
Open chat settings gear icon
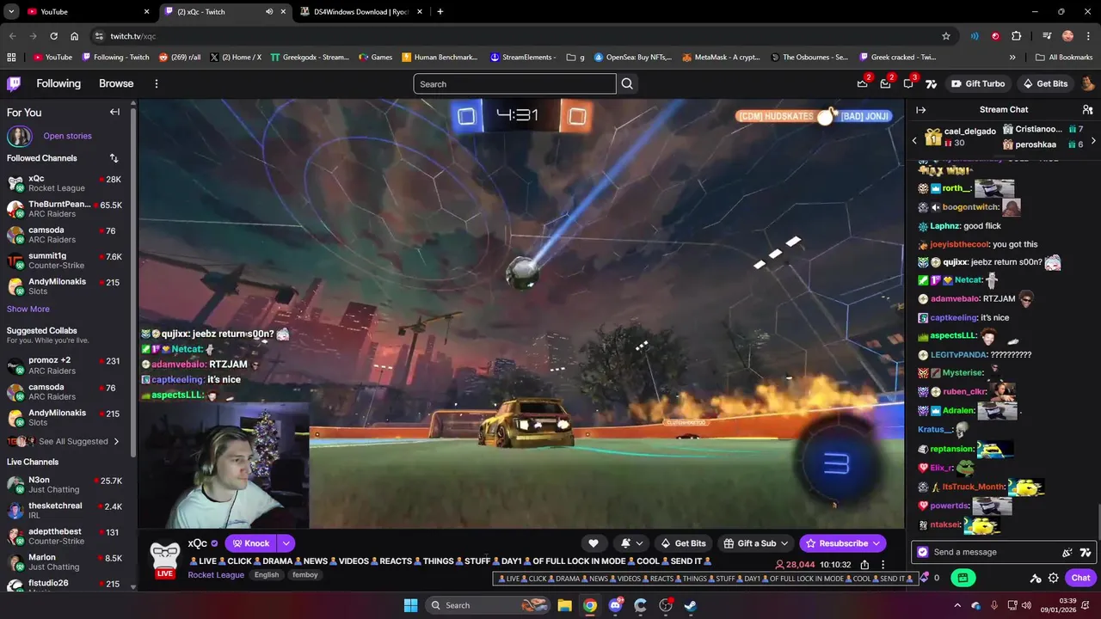tap(1053, 578)
